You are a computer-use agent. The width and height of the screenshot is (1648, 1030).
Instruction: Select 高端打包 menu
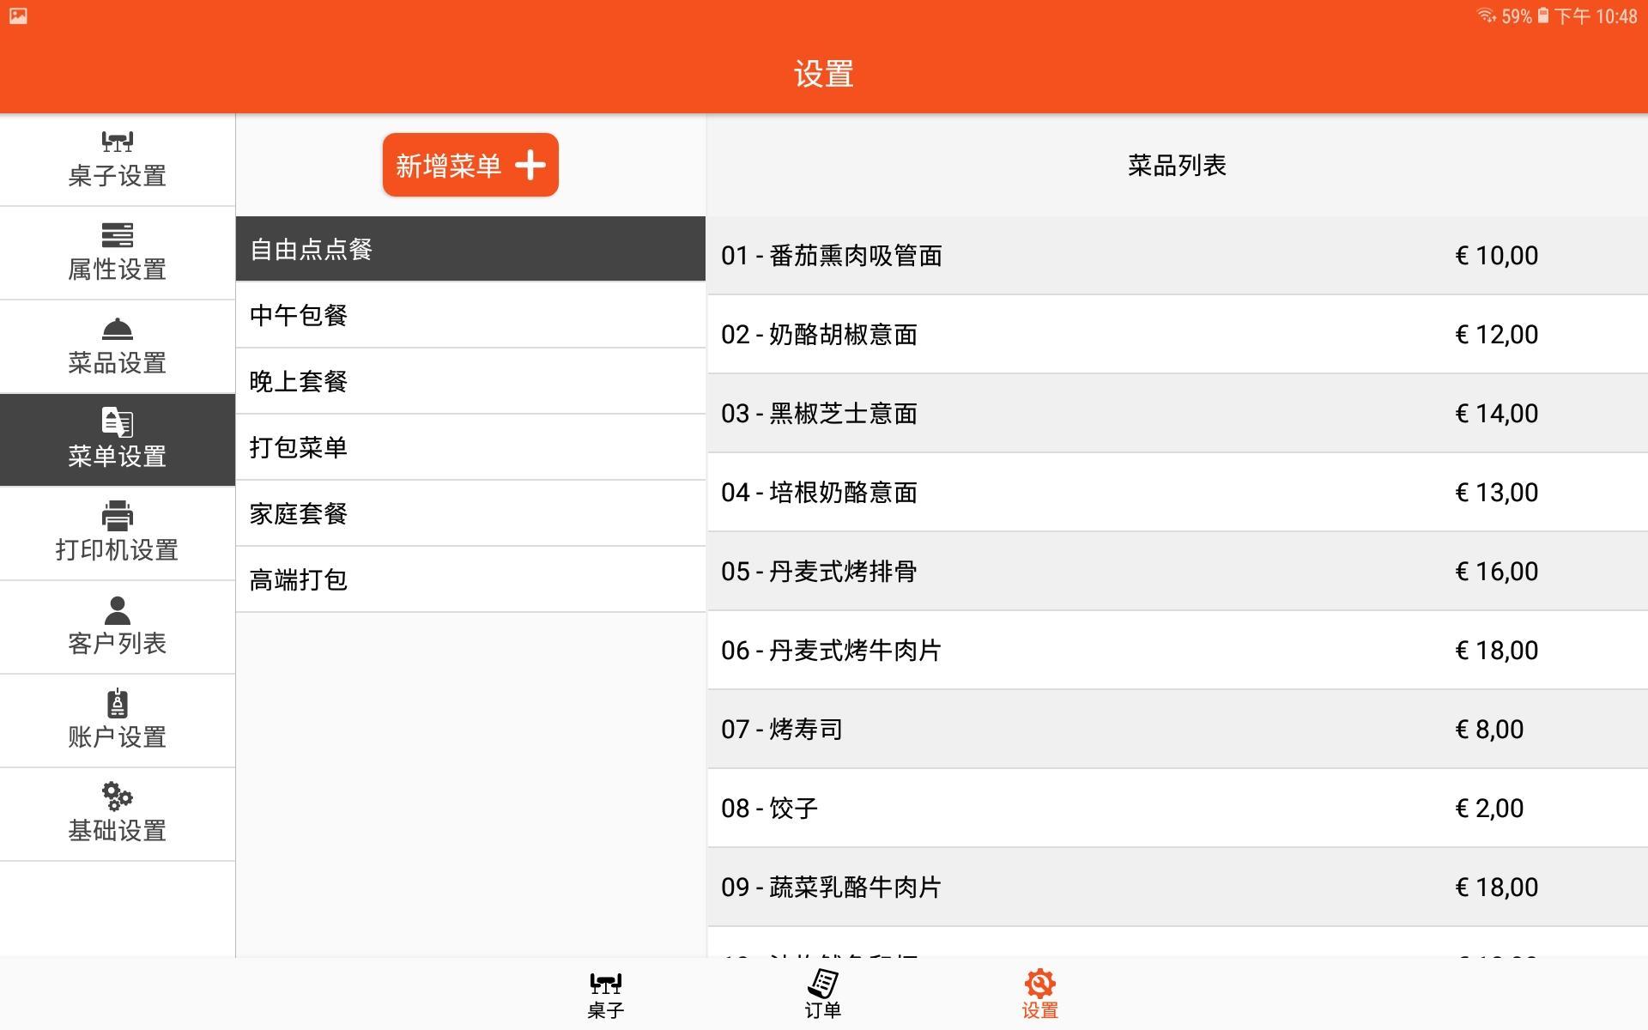point(470,579)
